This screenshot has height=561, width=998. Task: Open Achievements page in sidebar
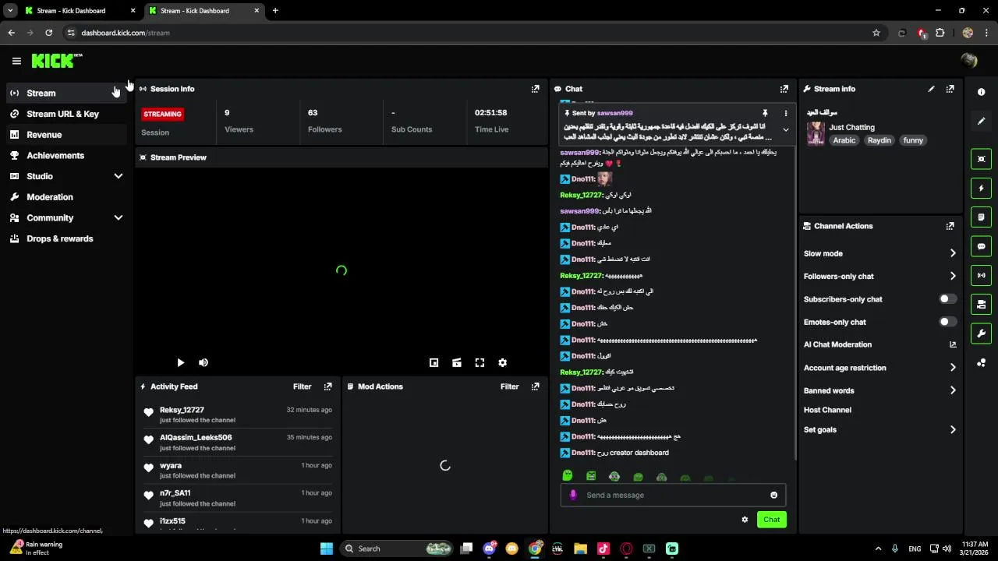[x=66, y=156]
